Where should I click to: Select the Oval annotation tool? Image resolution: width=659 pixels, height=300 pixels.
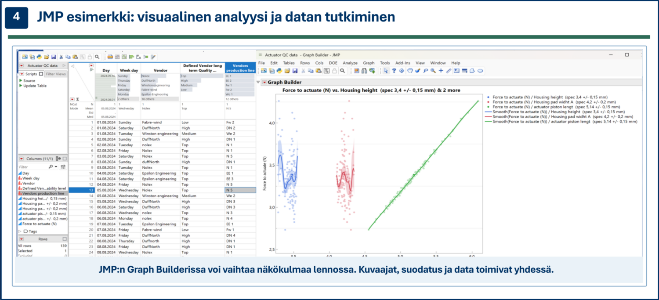pos(480,70)
